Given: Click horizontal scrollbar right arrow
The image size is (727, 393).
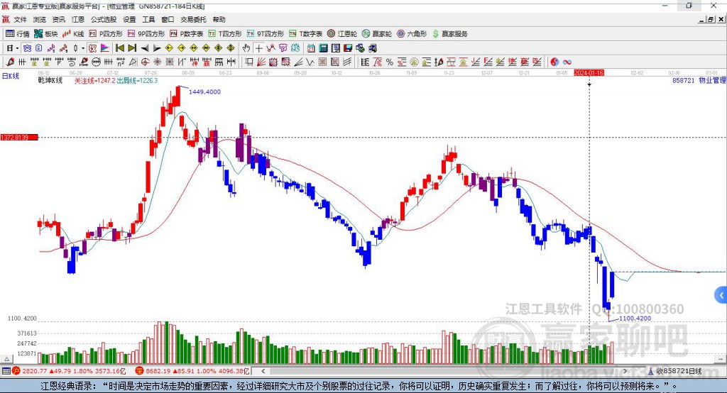Looking at the screenshot, I should pyautogui.click(x=625, y=371).
